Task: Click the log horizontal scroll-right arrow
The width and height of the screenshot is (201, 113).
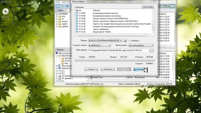Action: 151,35
